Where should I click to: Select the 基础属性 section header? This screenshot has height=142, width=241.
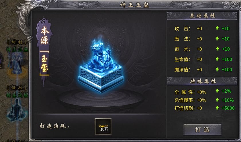click(202, 16)
